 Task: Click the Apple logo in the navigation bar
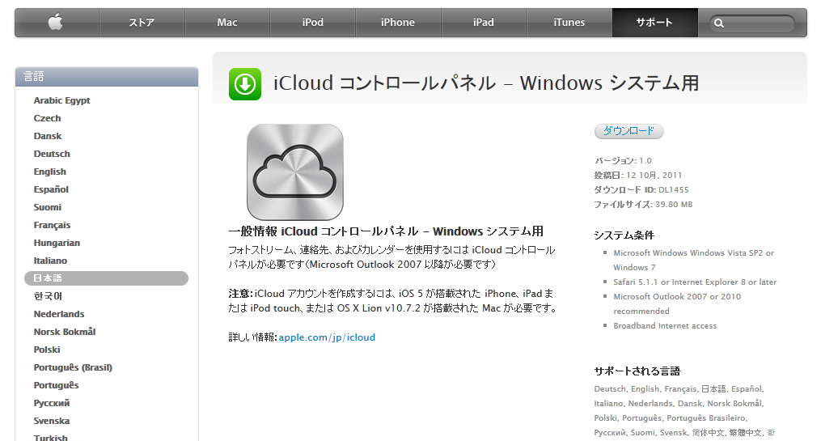[x=56, y=23]
